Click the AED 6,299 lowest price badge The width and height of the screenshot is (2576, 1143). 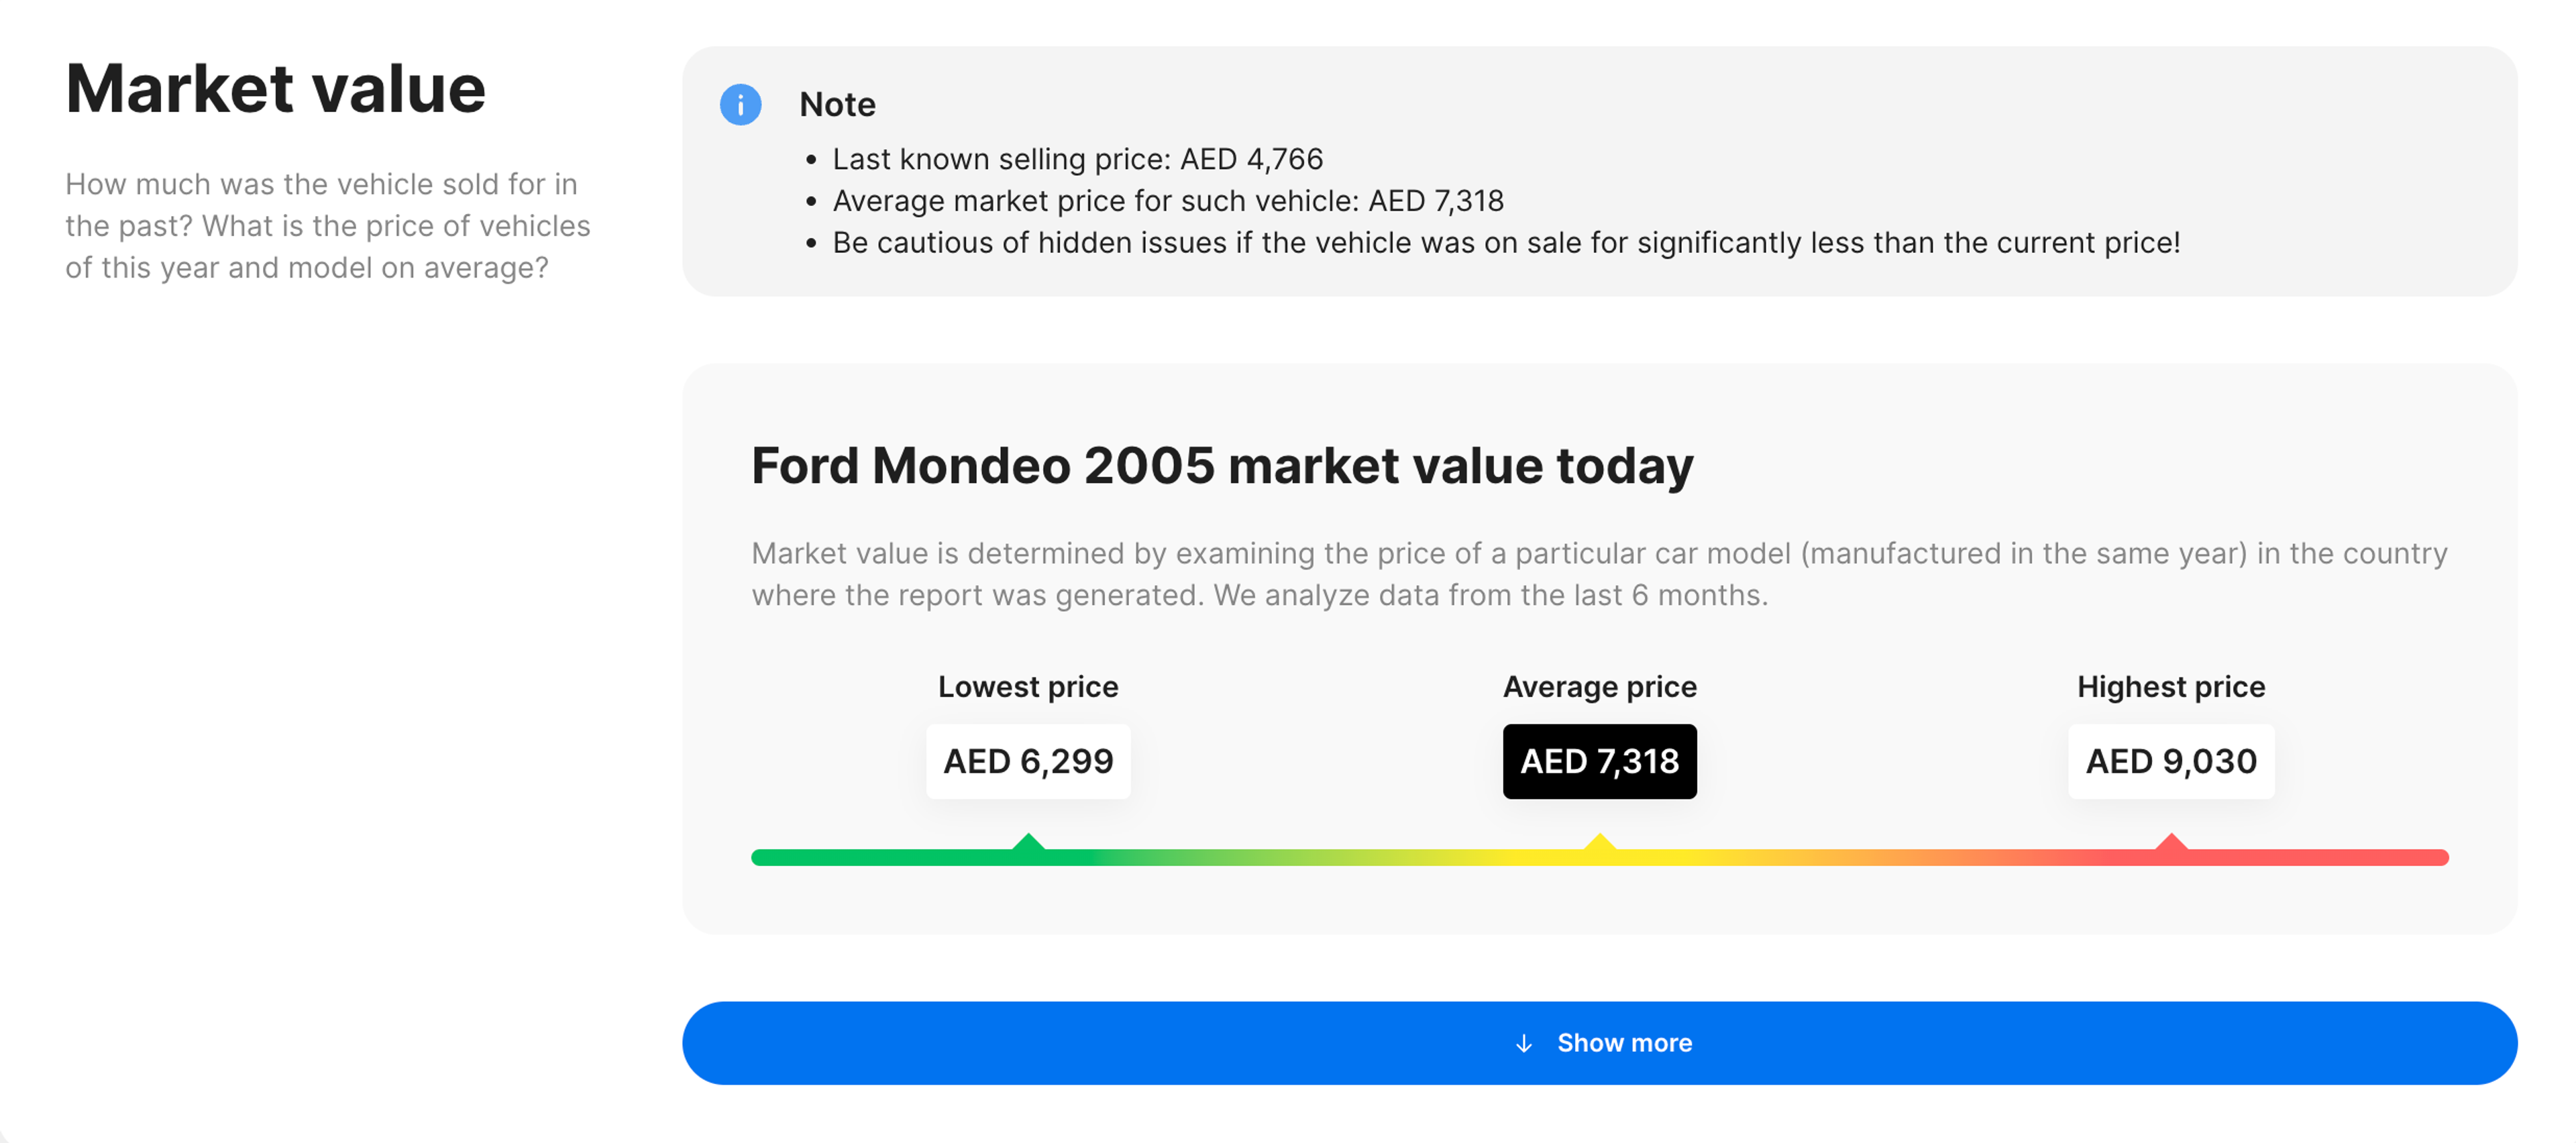[x=1028, y=761]
